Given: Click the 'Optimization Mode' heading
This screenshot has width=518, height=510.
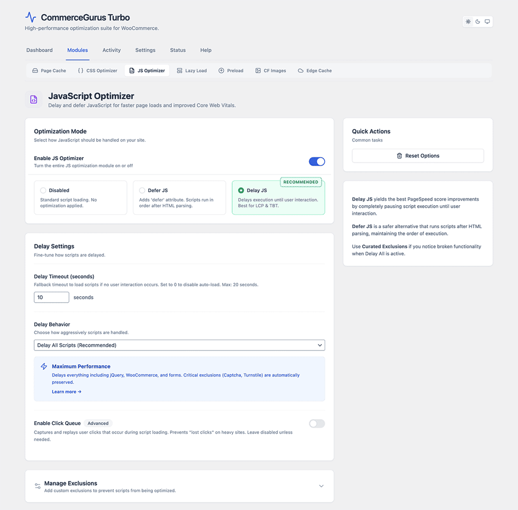Looking at the screenshot, I should coord(60,131).
